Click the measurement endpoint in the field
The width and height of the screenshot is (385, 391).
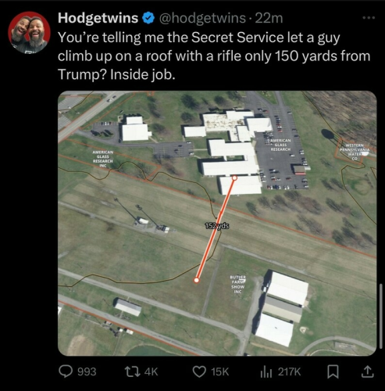point(197,280)
